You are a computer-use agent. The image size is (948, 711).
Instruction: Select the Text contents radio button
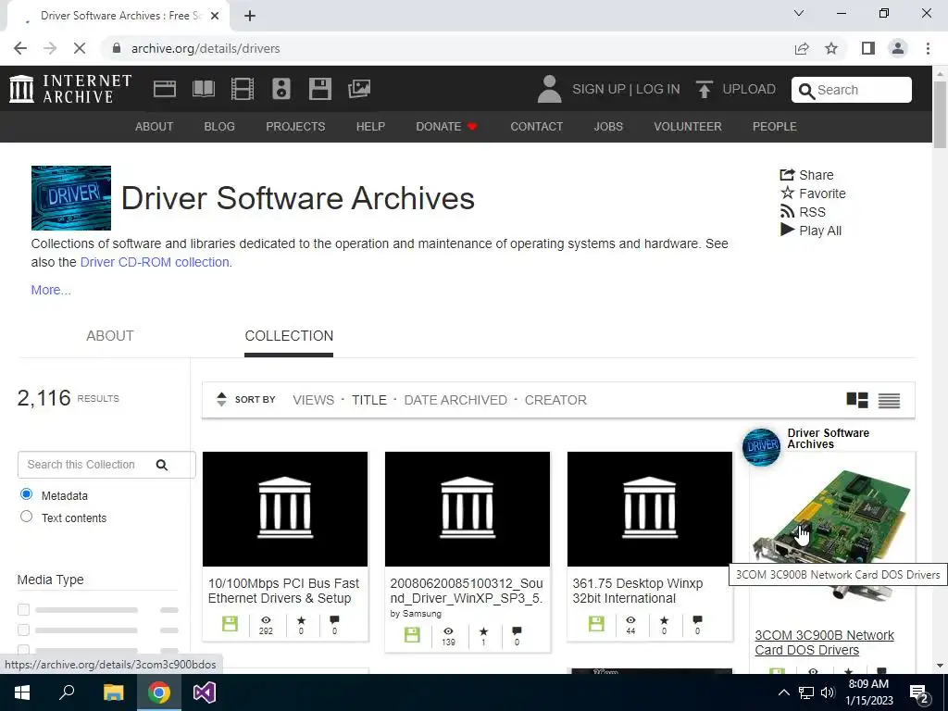pyautogui.click(x=26, y=517)
